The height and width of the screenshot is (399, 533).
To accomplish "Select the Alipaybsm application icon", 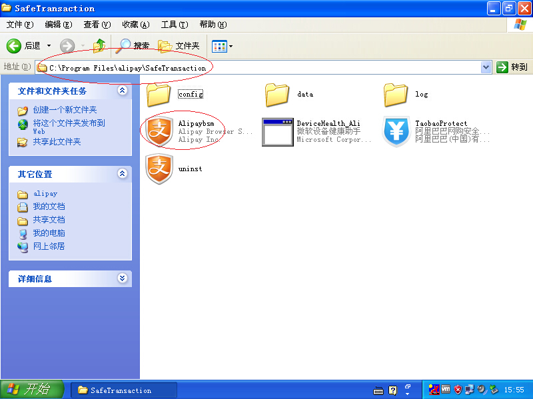I will click(x=159, y=131).
